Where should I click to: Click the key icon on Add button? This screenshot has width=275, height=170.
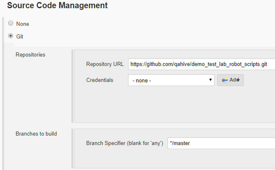[x=225, y=80]
